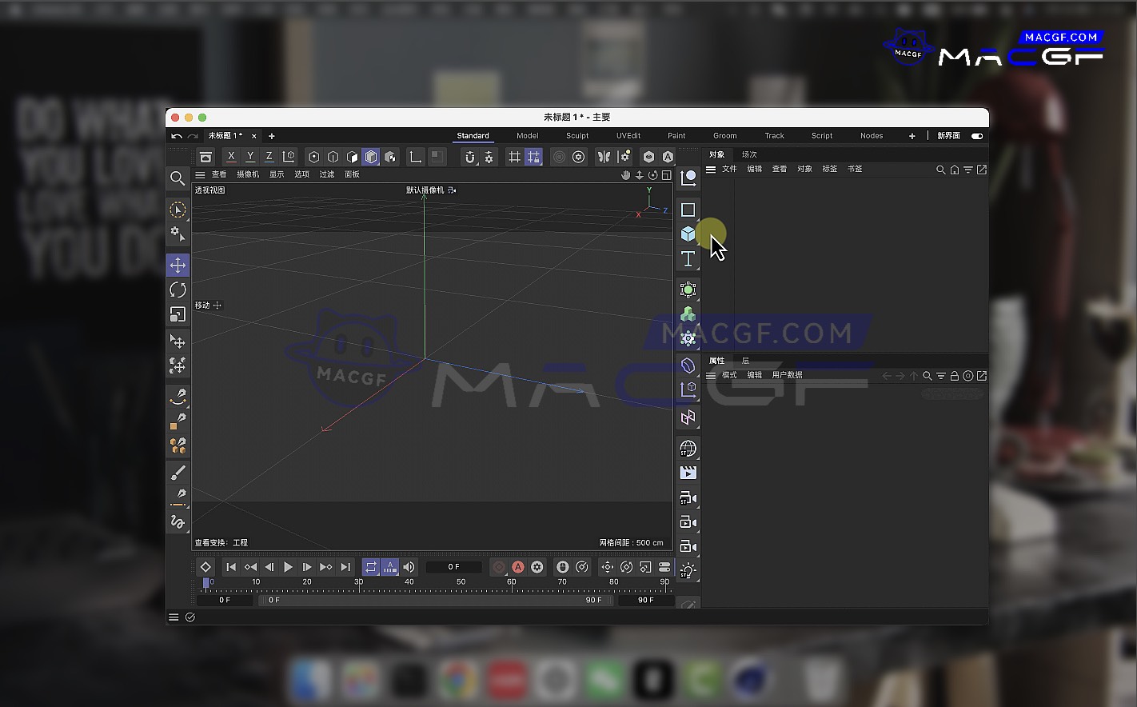Image resolution: width=1137 pixels, height=707 pixels.
Task: Select the Text spline tool icon
Action: tap(688, 259)
